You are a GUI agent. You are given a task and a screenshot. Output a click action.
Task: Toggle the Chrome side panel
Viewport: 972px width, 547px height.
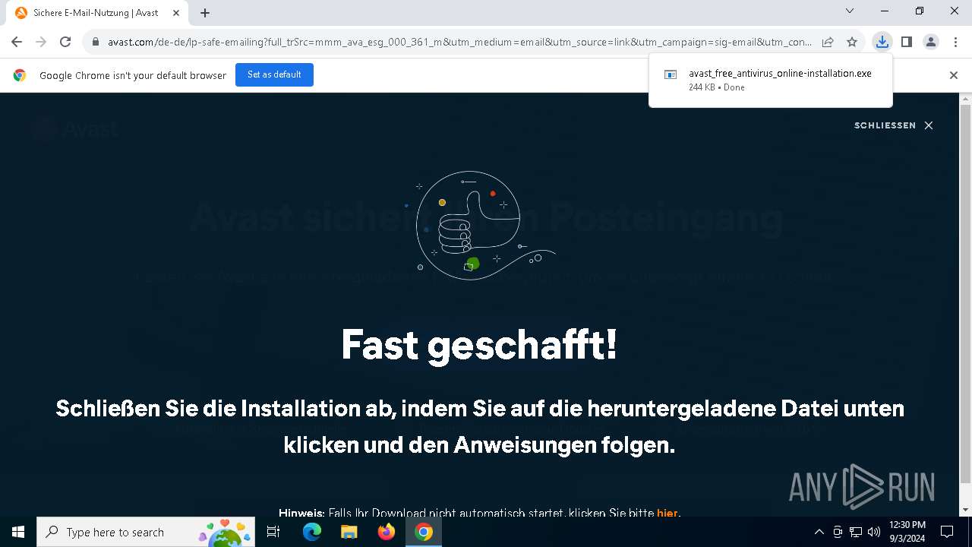point(906,43)
